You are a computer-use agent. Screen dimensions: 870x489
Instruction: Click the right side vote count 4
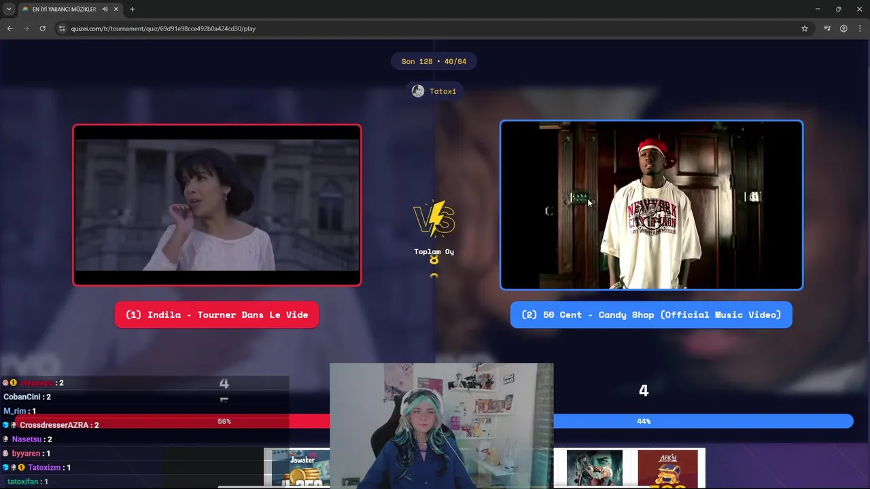[644, 391]
